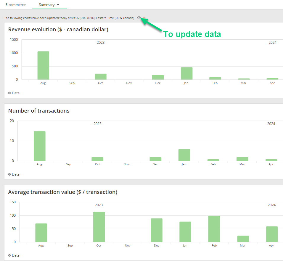Click the 150 axis value in Average chart
Screen dimensions: 283x261
click(x=13, y=202)
